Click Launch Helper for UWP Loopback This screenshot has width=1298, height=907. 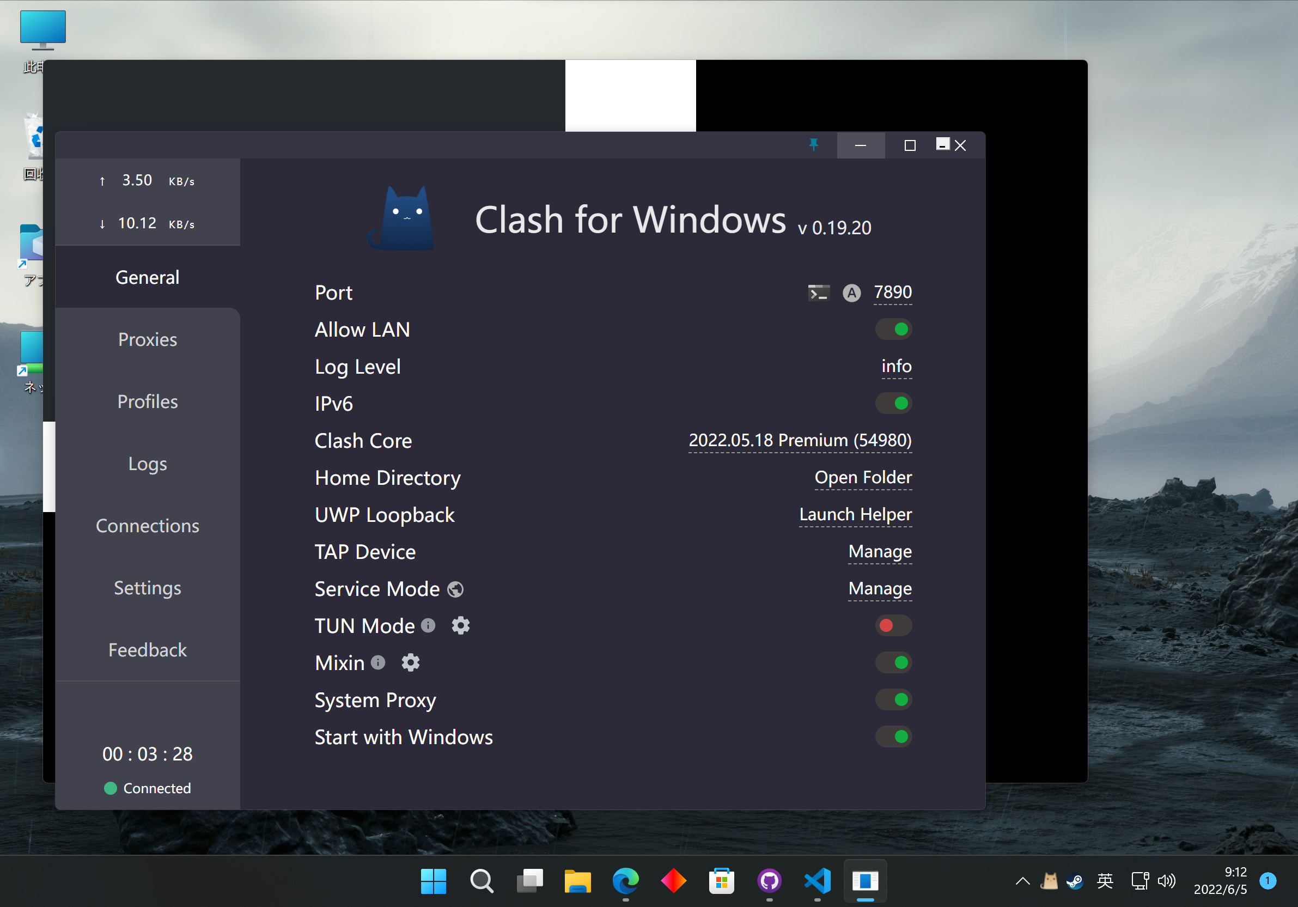click(x=855, y=514)
